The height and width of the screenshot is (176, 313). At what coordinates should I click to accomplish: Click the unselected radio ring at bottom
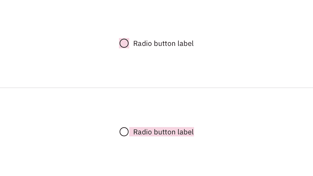point(124,132)
